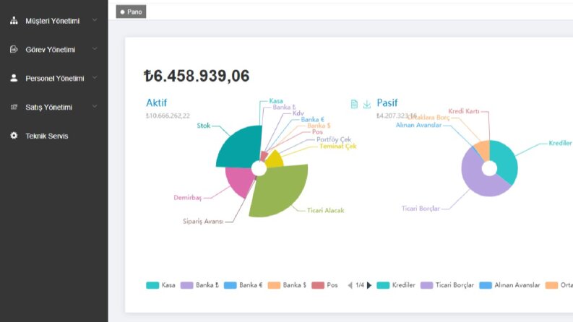573x322 pixels.
Task: Toggle Banka € legend swatch
Action: [231, 285]
